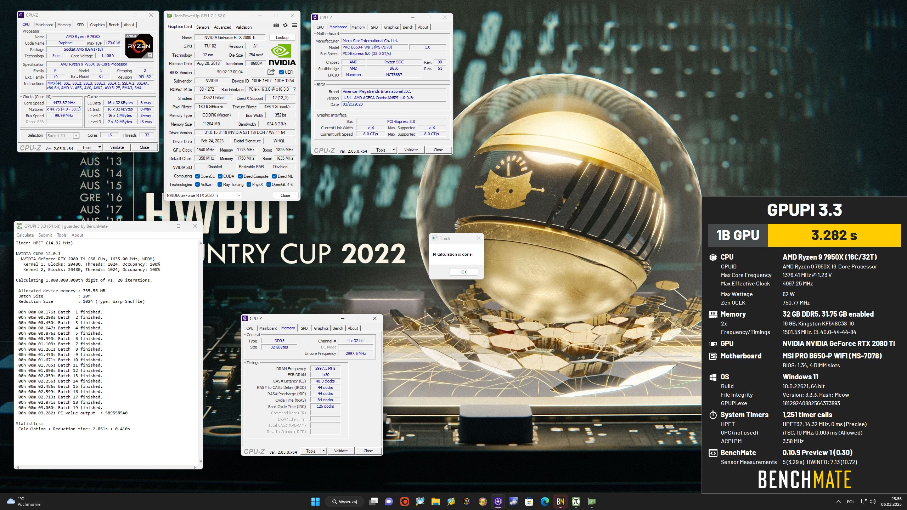Open the Socket #1 selection dropdown

point(63,135)
